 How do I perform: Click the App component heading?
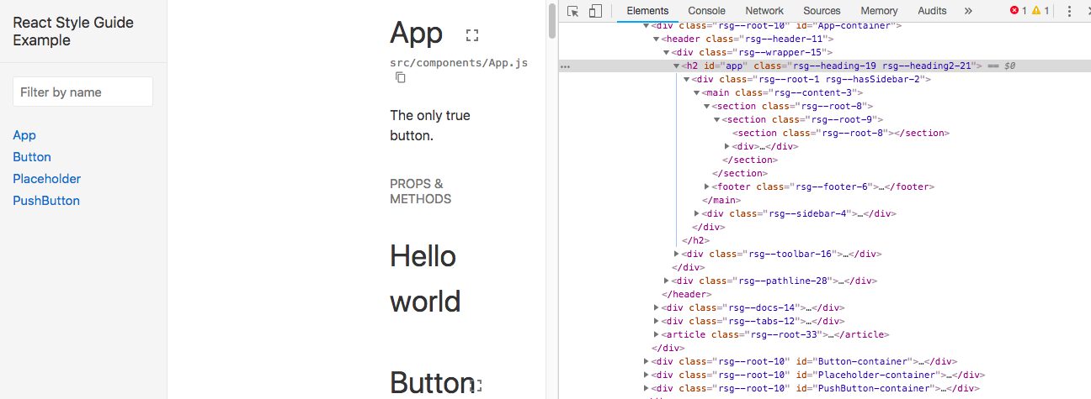(x=416, y=34)
